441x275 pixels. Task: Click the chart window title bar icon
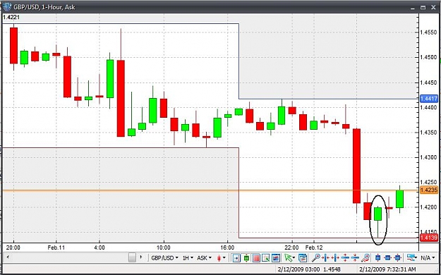pyautogui.click(x=7, y=6)
